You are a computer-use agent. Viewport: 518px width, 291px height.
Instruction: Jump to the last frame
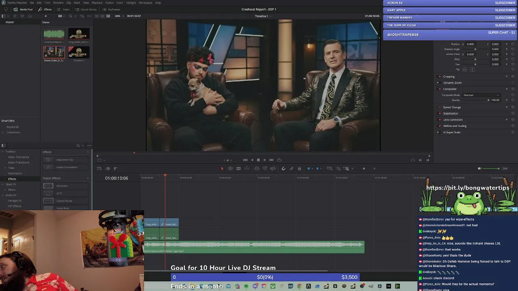tap(272, 160)
